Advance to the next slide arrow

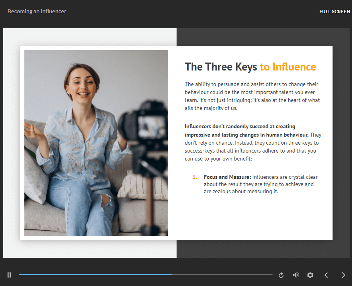point(343,275)
